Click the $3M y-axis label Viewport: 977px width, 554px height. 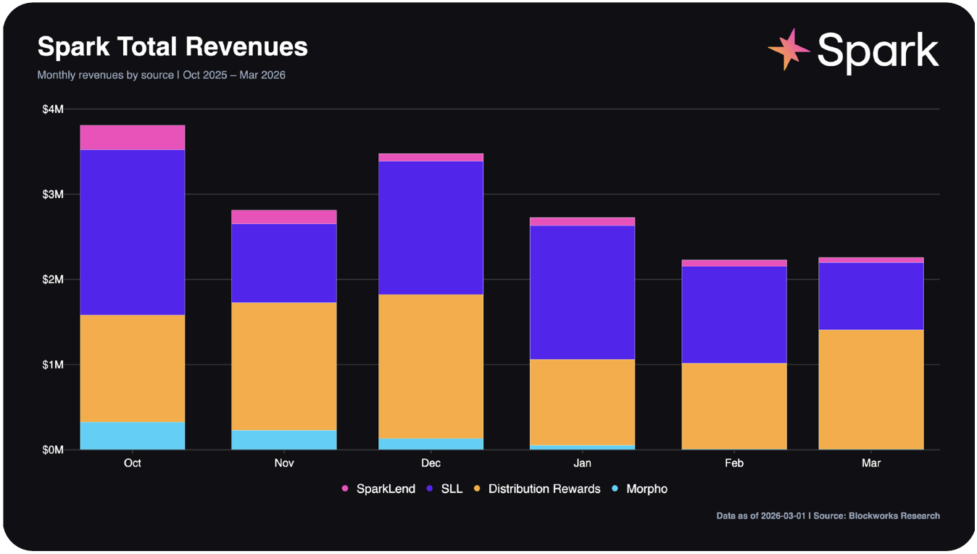[x=53, y=194]
